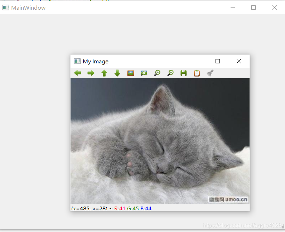
Task: Open properties with the brush icon
Action: tap(210, 73)
